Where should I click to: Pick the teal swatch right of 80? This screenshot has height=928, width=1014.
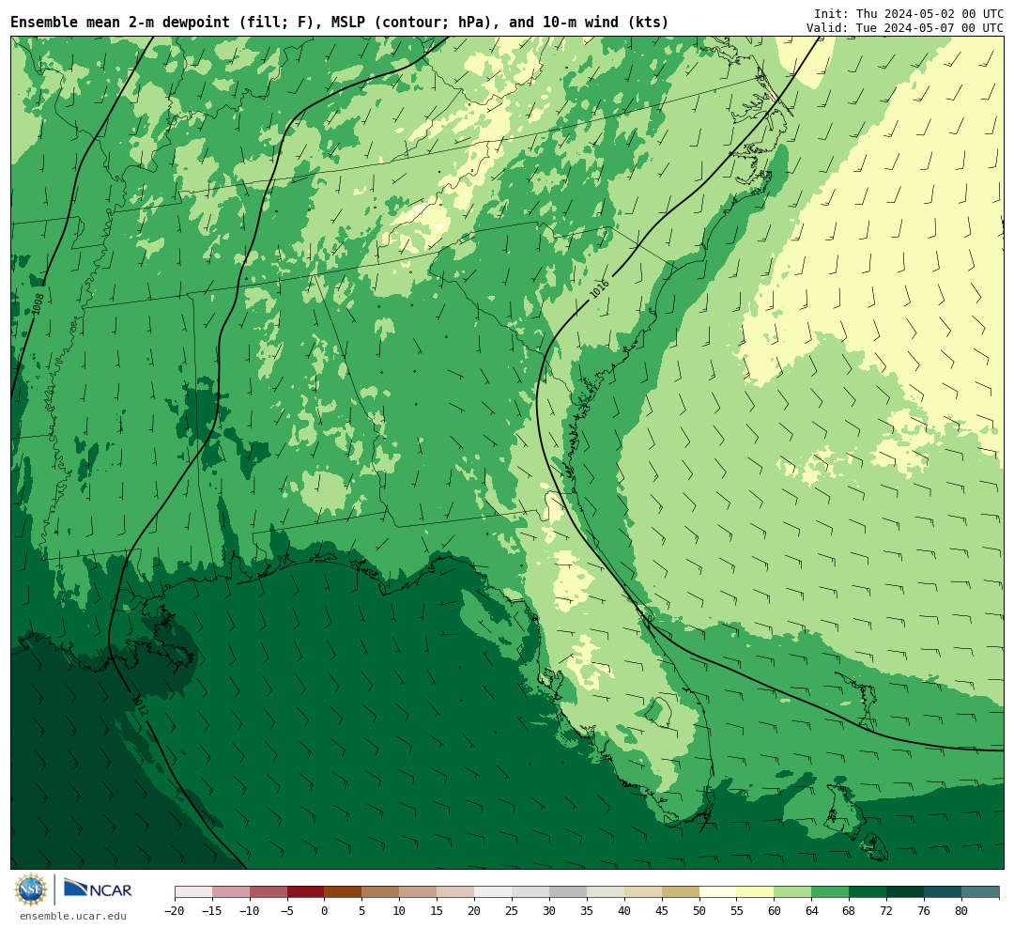(x=981, y=892)
